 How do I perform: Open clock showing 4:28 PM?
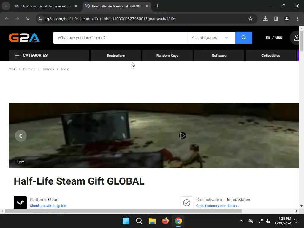click(x=283, y=221)
